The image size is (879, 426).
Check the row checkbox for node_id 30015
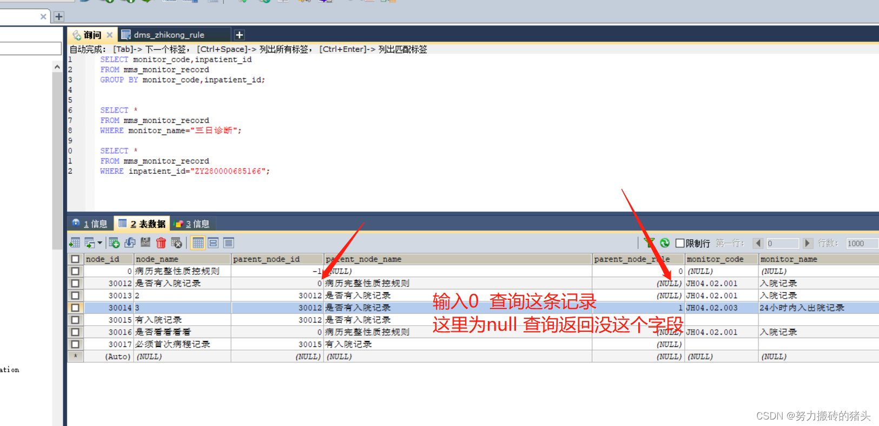[x=75, y=320]
